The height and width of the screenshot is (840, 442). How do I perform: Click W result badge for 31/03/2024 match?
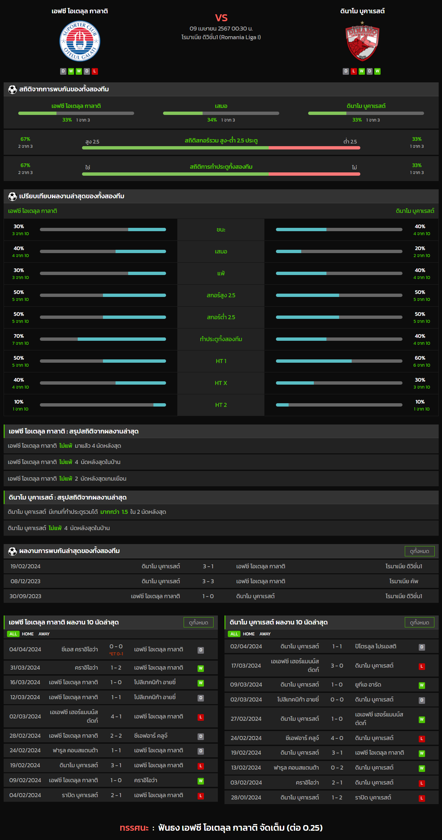click(201, 668)
